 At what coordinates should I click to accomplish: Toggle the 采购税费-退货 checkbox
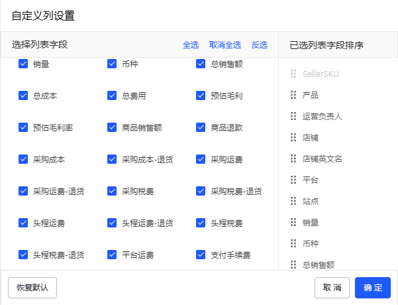pos(201,191)
